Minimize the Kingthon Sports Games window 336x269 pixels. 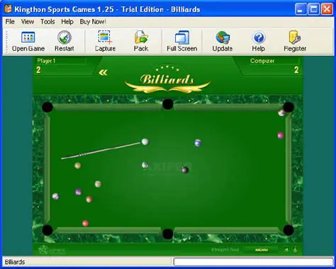click(301, 9)
